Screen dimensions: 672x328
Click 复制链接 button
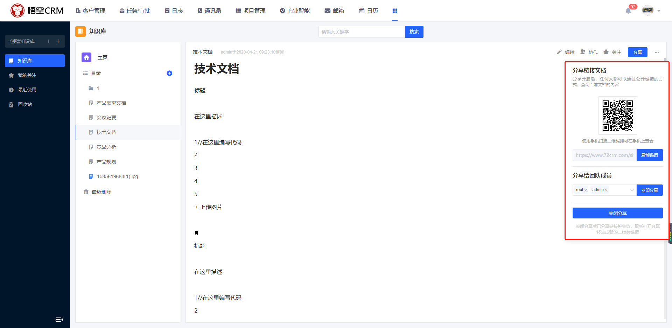tap(650, 155)
